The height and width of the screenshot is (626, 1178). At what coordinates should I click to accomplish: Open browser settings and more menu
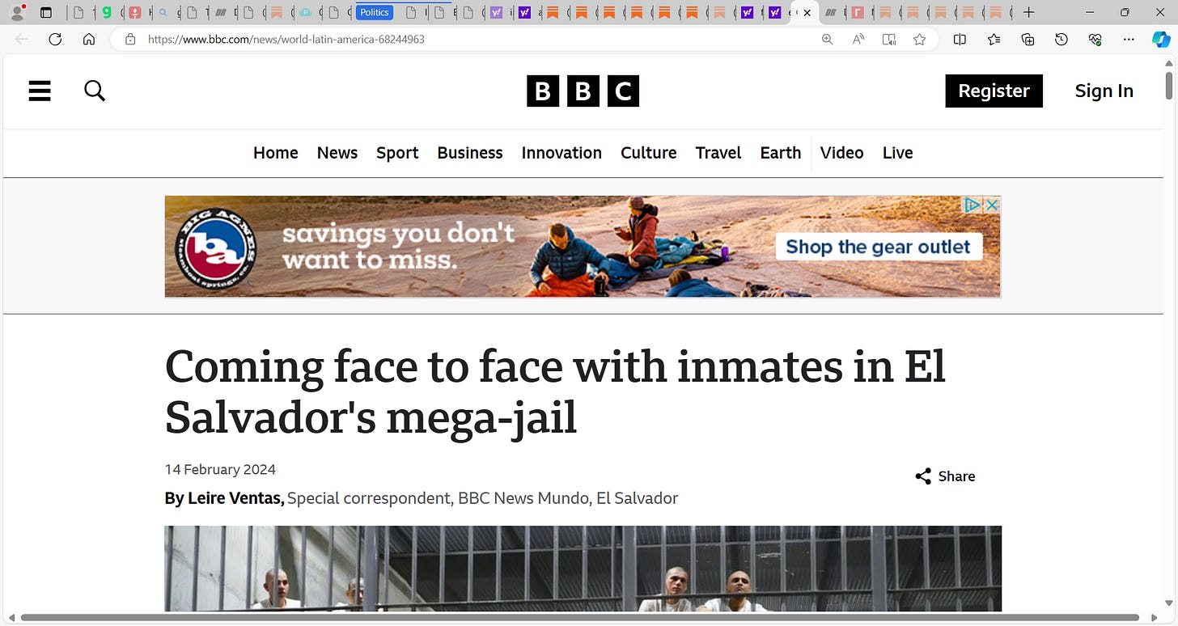(1129, 39)
